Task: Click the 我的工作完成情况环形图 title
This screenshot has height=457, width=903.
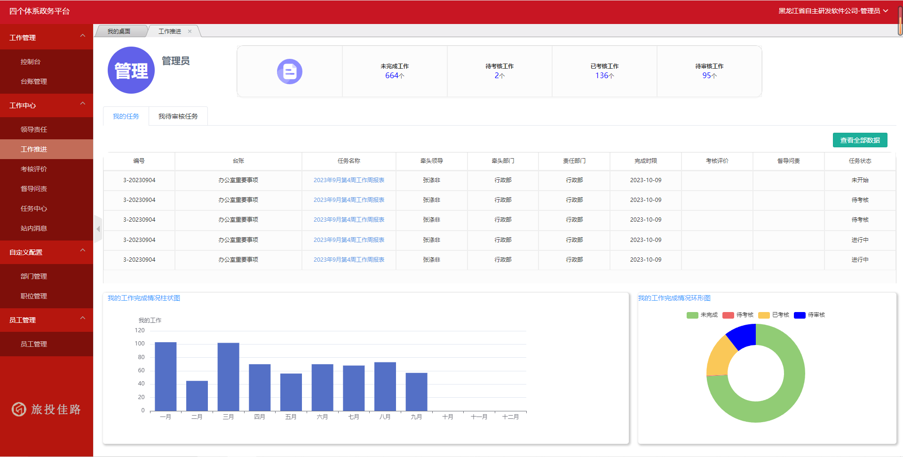Action: pyautogui.click(x=674, y=298)
